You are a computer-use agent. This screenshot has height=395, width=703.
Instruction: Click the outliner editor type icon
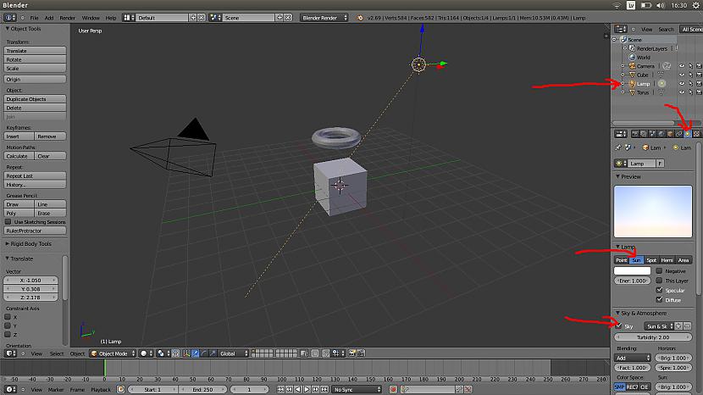621,29
